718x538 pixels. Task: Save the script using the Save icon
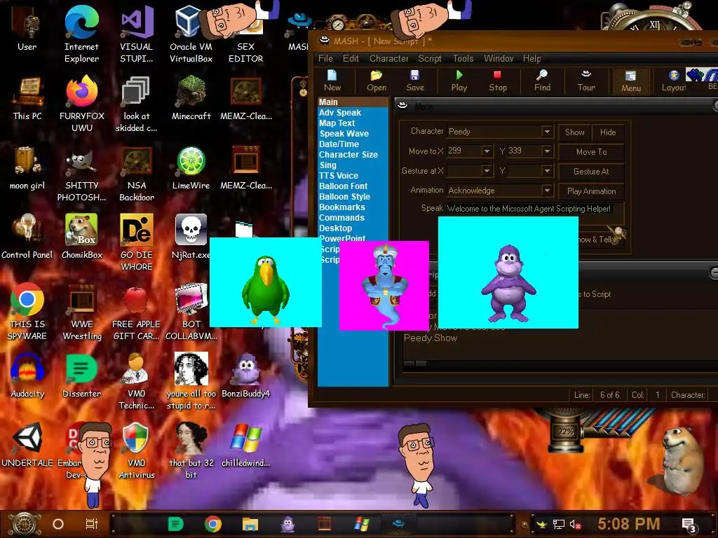415,81
